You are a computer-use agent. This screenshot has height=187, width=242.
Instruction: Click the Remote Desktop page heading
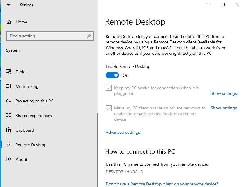(135, 22)
